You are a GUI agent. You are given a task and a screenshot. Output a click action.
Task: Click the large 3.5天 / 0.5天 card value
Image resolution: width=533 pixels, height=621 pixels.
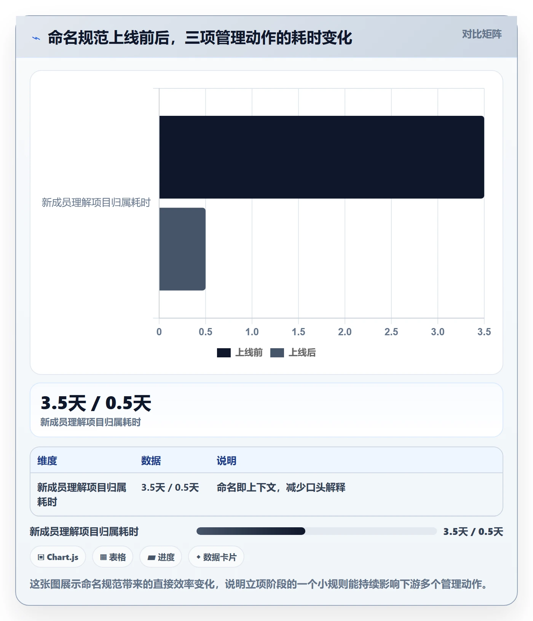[96, 403]
